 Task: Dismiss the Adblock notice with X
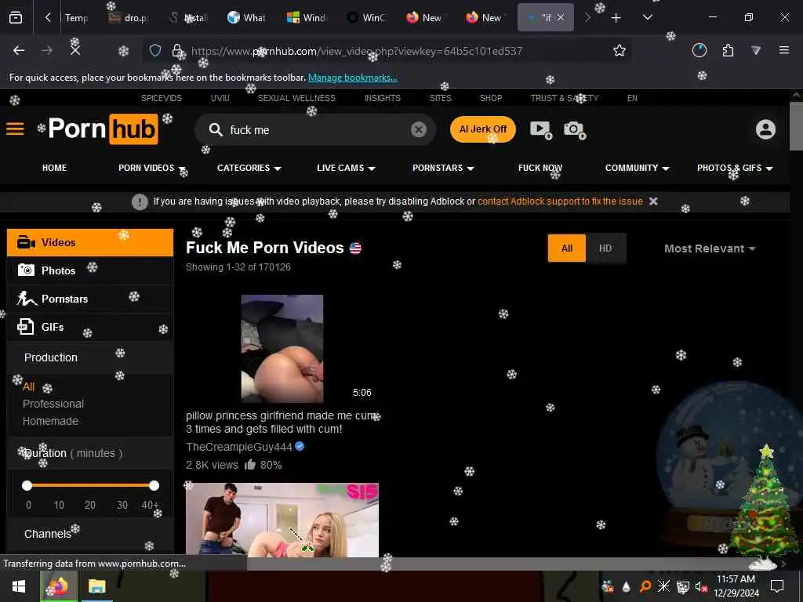click(x=653, y=201)
